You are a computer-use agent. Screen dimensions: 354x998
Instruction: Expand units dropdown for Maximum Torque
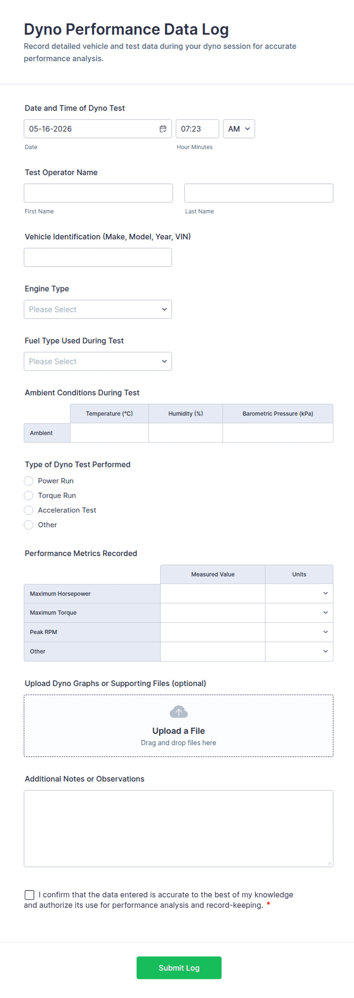(x=299, y=613)
